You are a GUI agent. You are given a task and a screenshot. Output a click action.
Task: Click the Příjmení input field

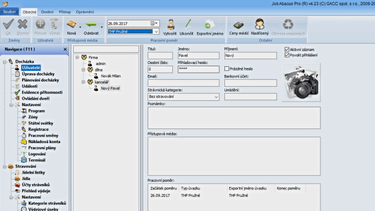click(250, 56)
